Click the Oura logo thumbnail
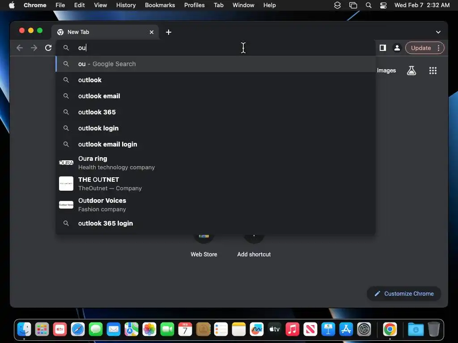Screen dimensions: 458x343 (66, 163)
